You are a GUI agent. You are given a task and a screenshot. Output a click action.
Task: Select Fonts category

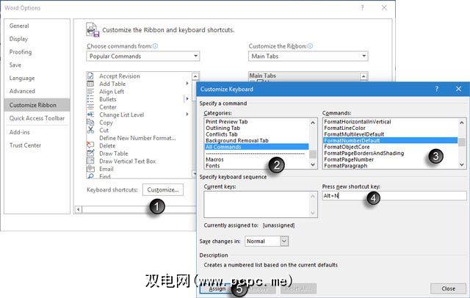(x=212, y=166)
